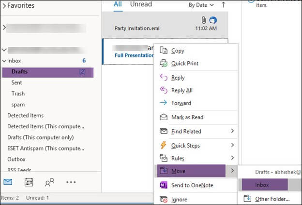Choose Quick Print from context menu

196,63
